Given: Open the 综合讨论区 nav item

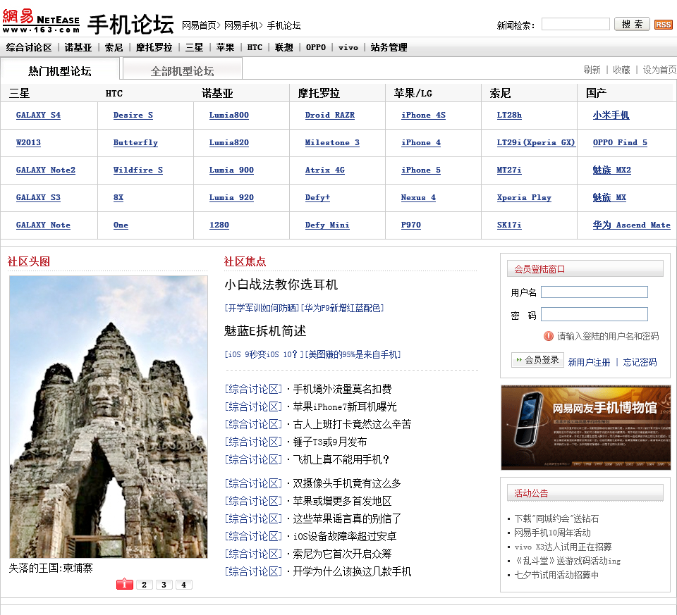Looking at the screenshot, I should 29,47.
